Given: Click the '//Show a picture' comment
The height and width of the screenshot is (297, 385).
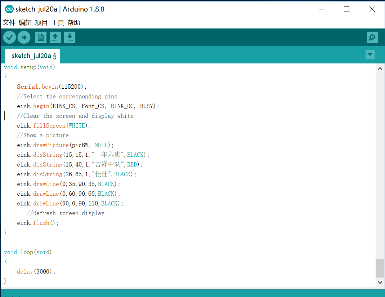Looking at the screenshot, I should 43,136.
